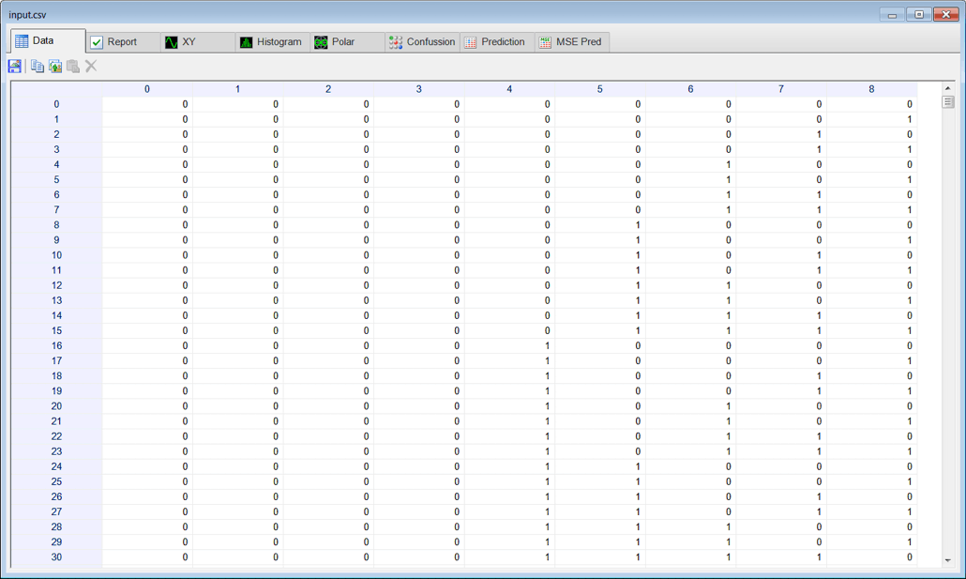This screenshot has height=579, width=966.
Task: Select column header 3
Action: click(419, 89)
